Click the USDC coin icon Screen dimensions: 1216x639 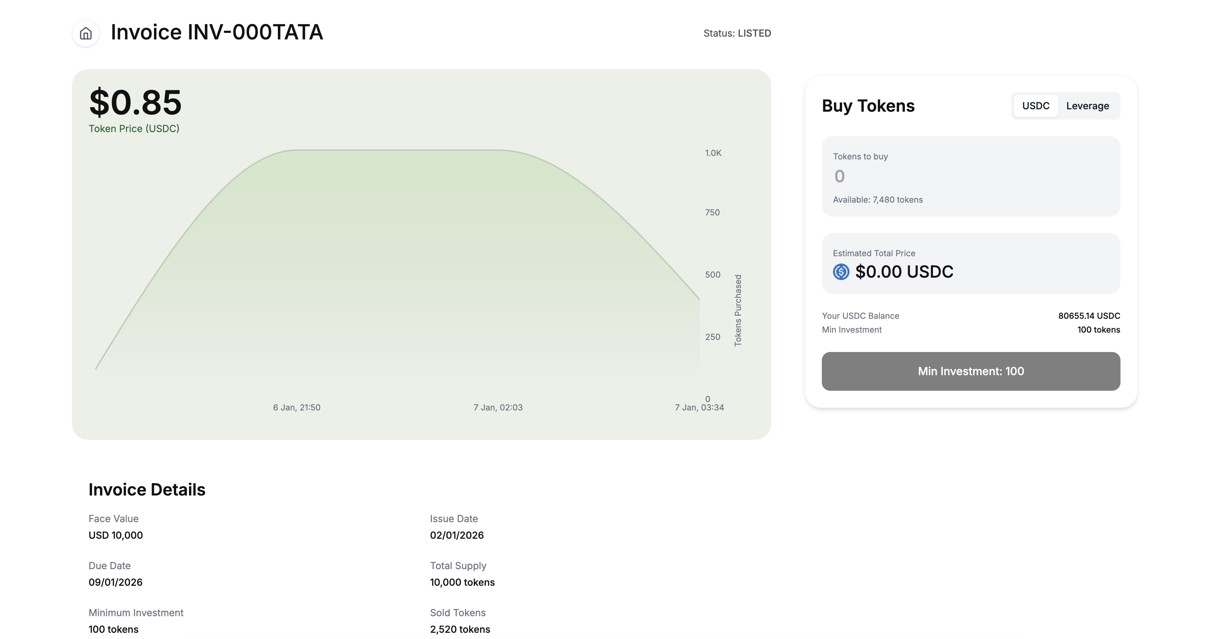point(841,272)
